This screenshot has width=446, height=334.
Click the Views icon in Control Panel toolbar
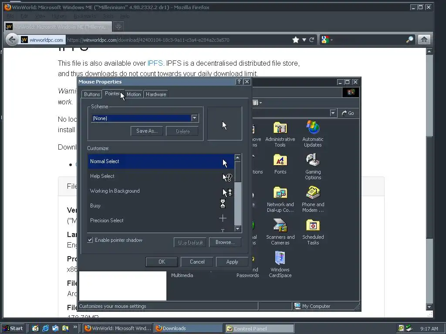point(255,103)
